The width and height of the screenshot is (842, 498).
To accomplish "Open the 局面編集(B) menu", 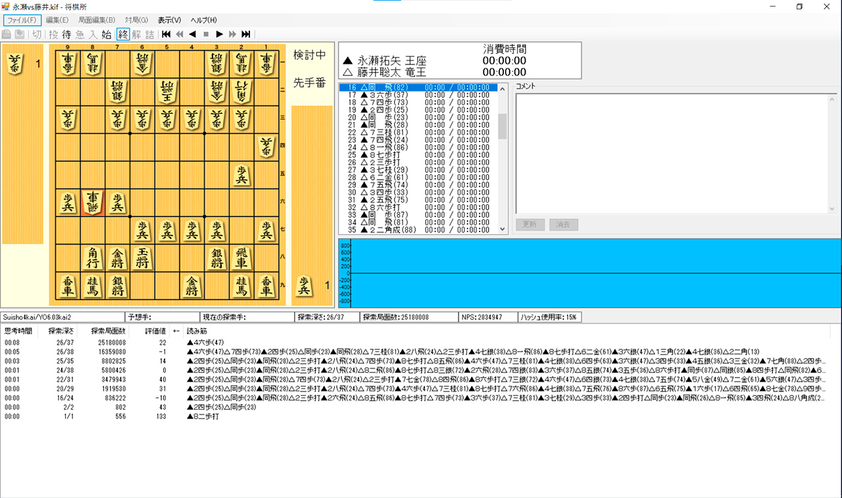I will click(97, 20).
